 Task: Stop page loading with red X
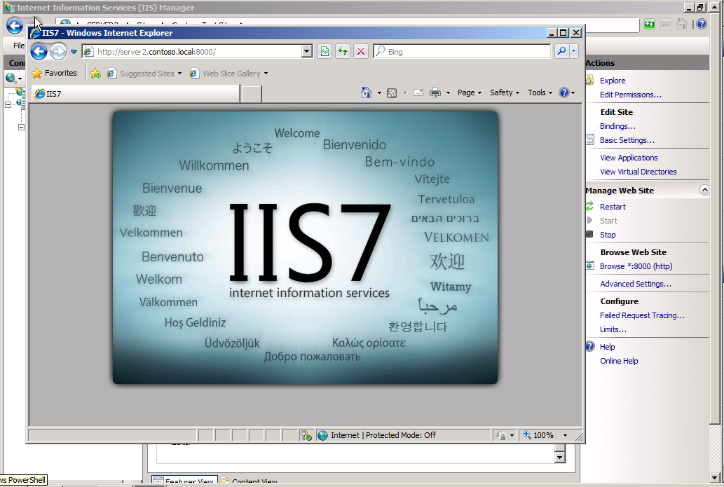click(x=361, y=52)
